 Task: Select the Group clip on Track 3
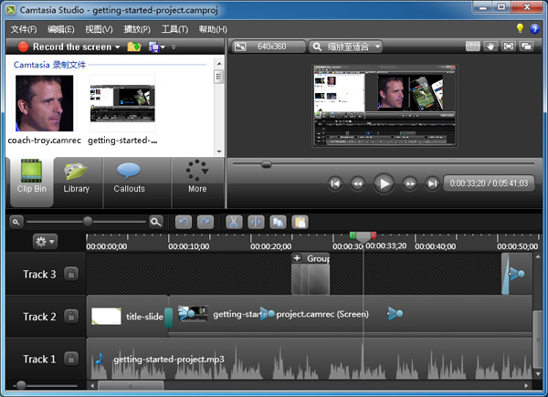click(x=311, y=274)
